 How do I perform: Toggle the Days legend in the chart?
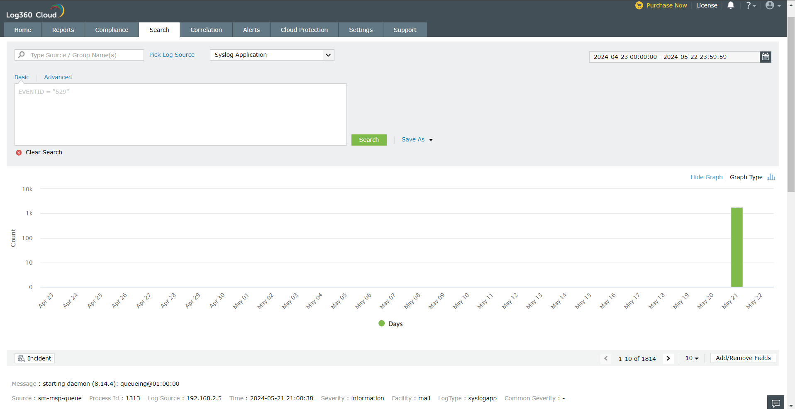[390, 324]
